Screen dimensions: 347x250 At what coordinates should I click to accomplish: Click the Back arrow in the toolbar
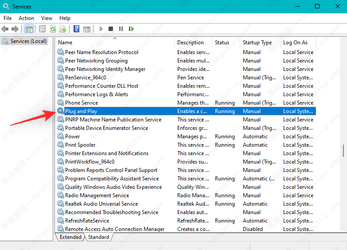[x=5, y=29]
